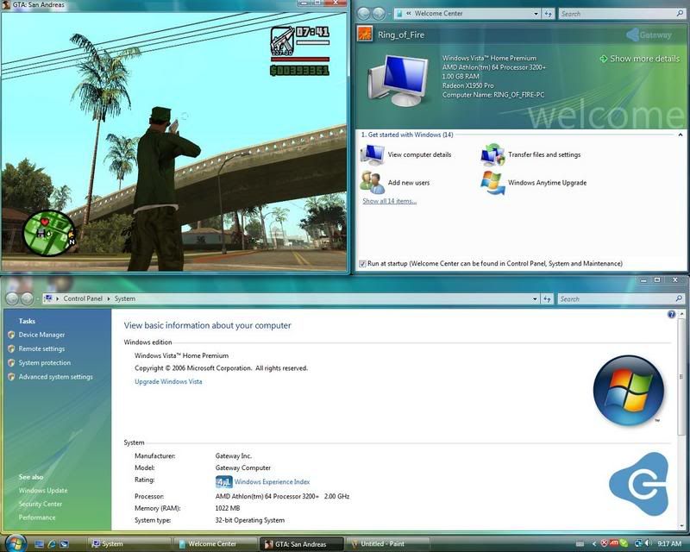Screen dimensions: 690x552
Task: Open Windows Update under See also
Action: 43,491
